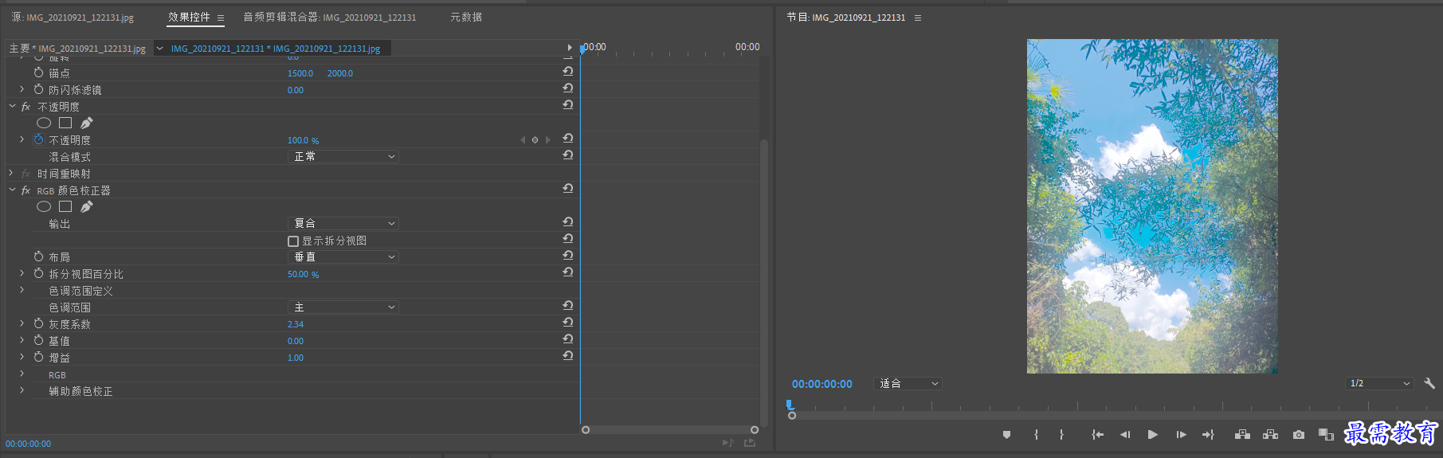Expand the 时间重映射 effect

(x=11, y=173)
